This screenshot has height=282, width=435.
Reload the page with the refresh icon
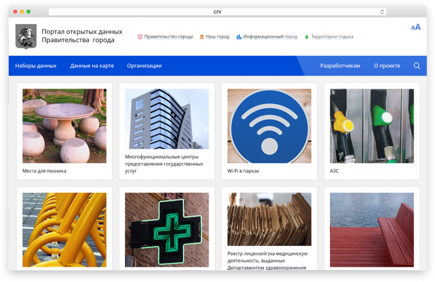tap(382, 12)
